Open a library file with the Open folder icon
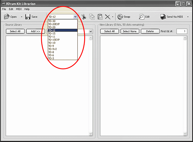Image resolution: width=193 pixels, height=142 pixels. pyautogui.click(x=7, y=17)
